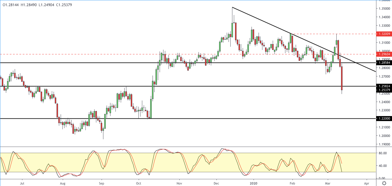Select the red 1.29604 price label

[384, 54]
